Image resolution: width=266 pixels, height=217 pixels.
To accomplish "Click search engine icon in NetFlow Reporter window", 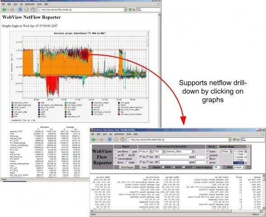I will [x=140, y=9].
